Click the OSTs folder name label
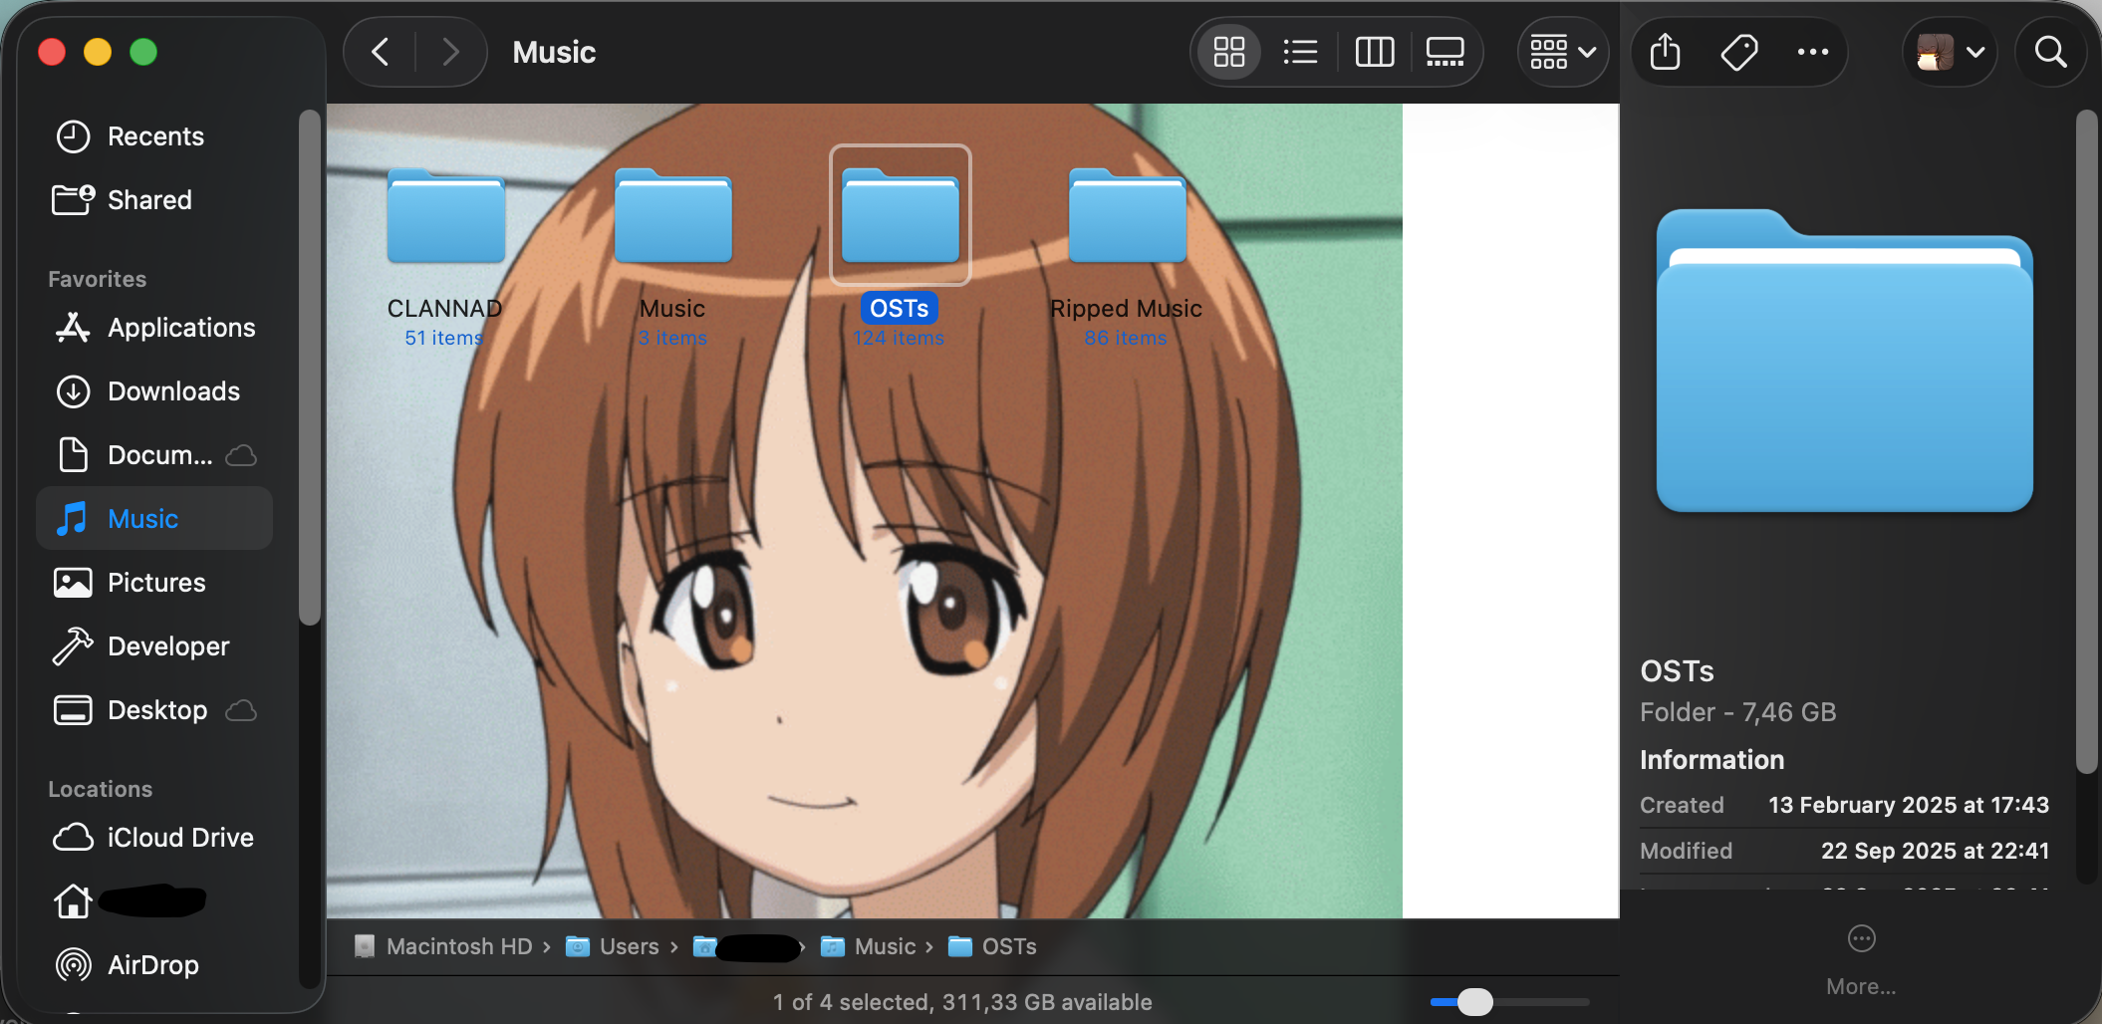 point(900,309)
